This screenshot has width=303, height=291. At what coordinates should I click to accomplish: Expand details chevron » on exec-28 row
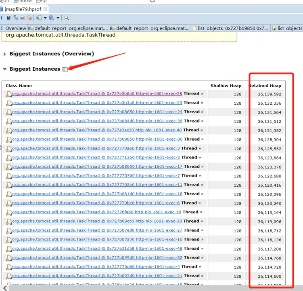click(x=202, y=94)
